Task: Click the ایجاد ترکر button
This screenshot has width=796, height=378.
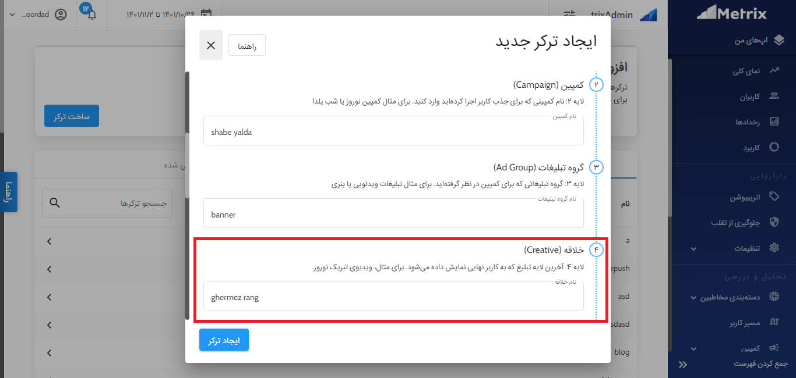Action: click(x=224, y=340)
